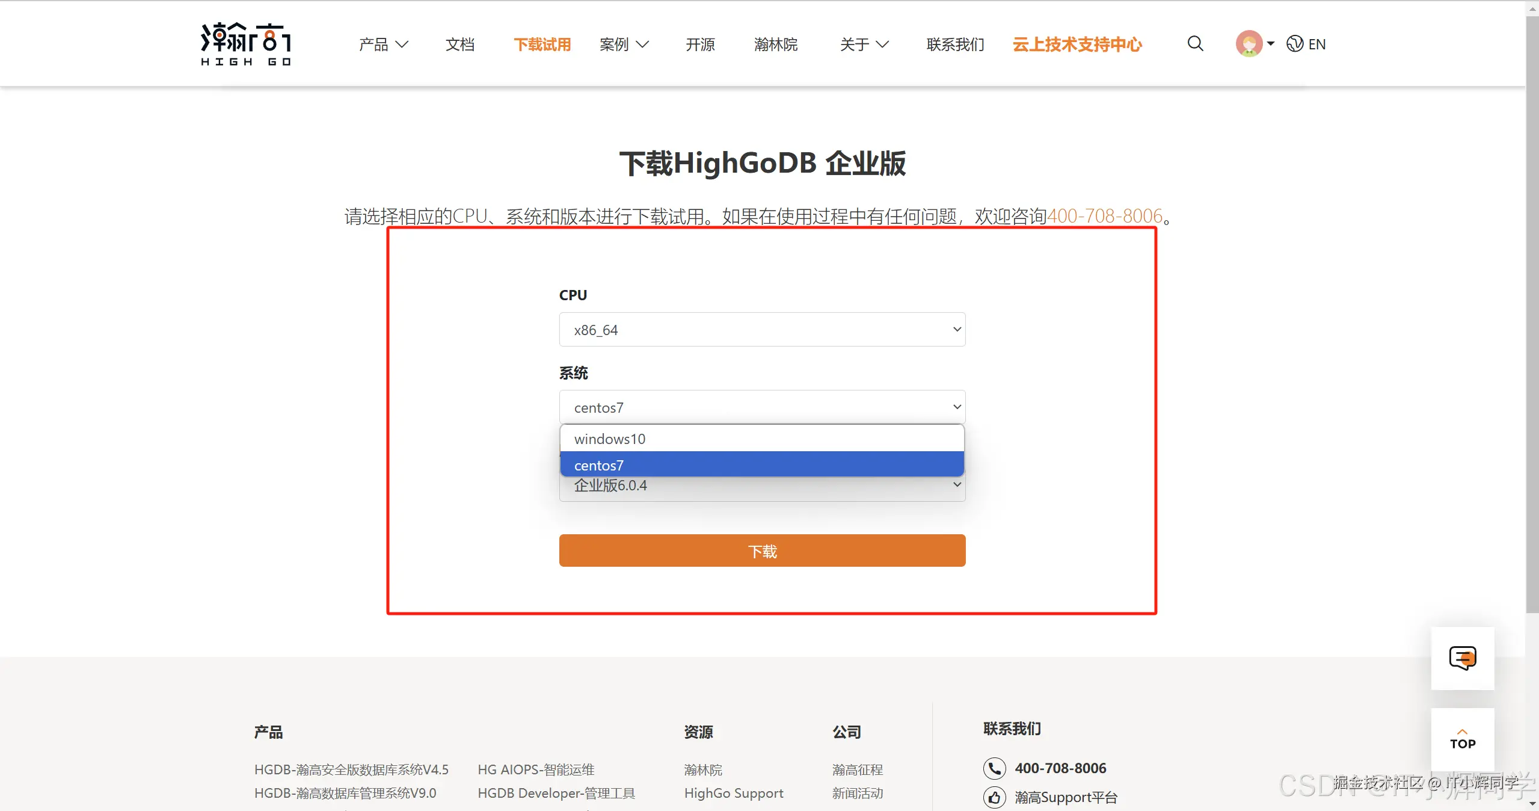This screenshot has height=811, width=1539.
Task: Click the phone icon beside 400-708-8006
Action: tap(994, 768)
